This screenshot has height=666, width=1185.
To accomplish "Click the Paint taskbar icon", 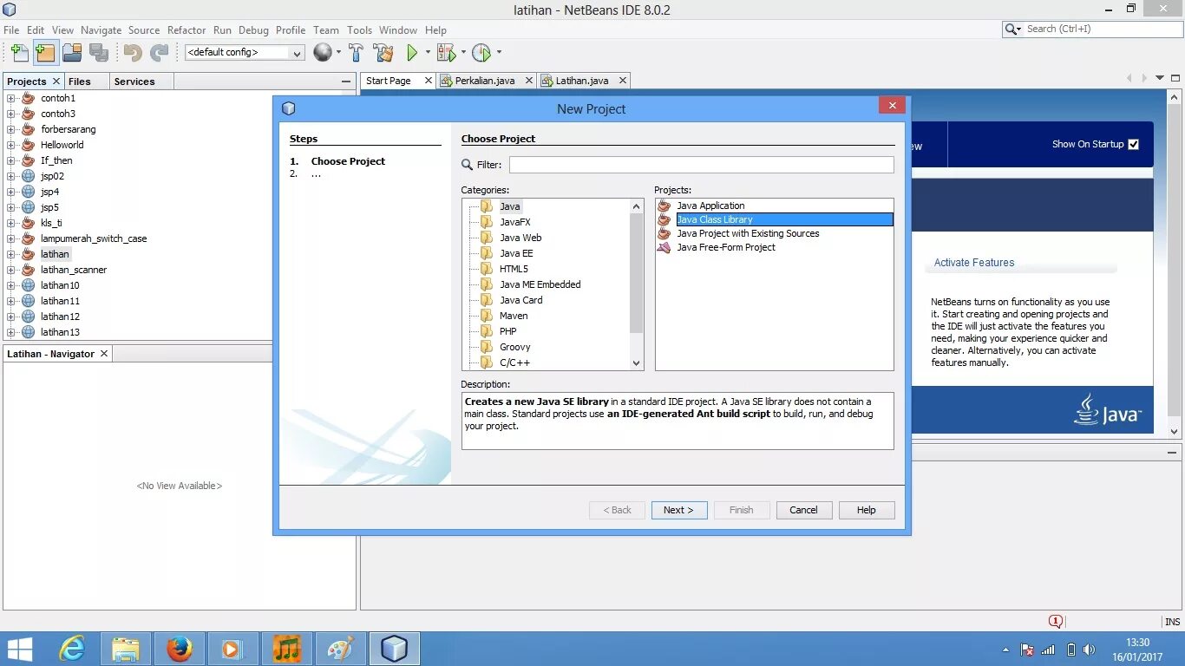I will point(341,649).
